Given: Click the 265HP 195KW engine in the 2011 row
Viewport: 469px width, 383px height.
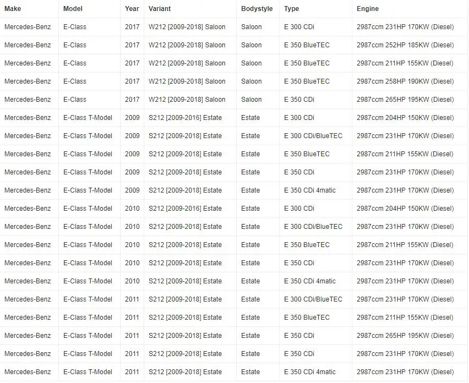Looking at the screenshot, I should click(x=405, y=336).
